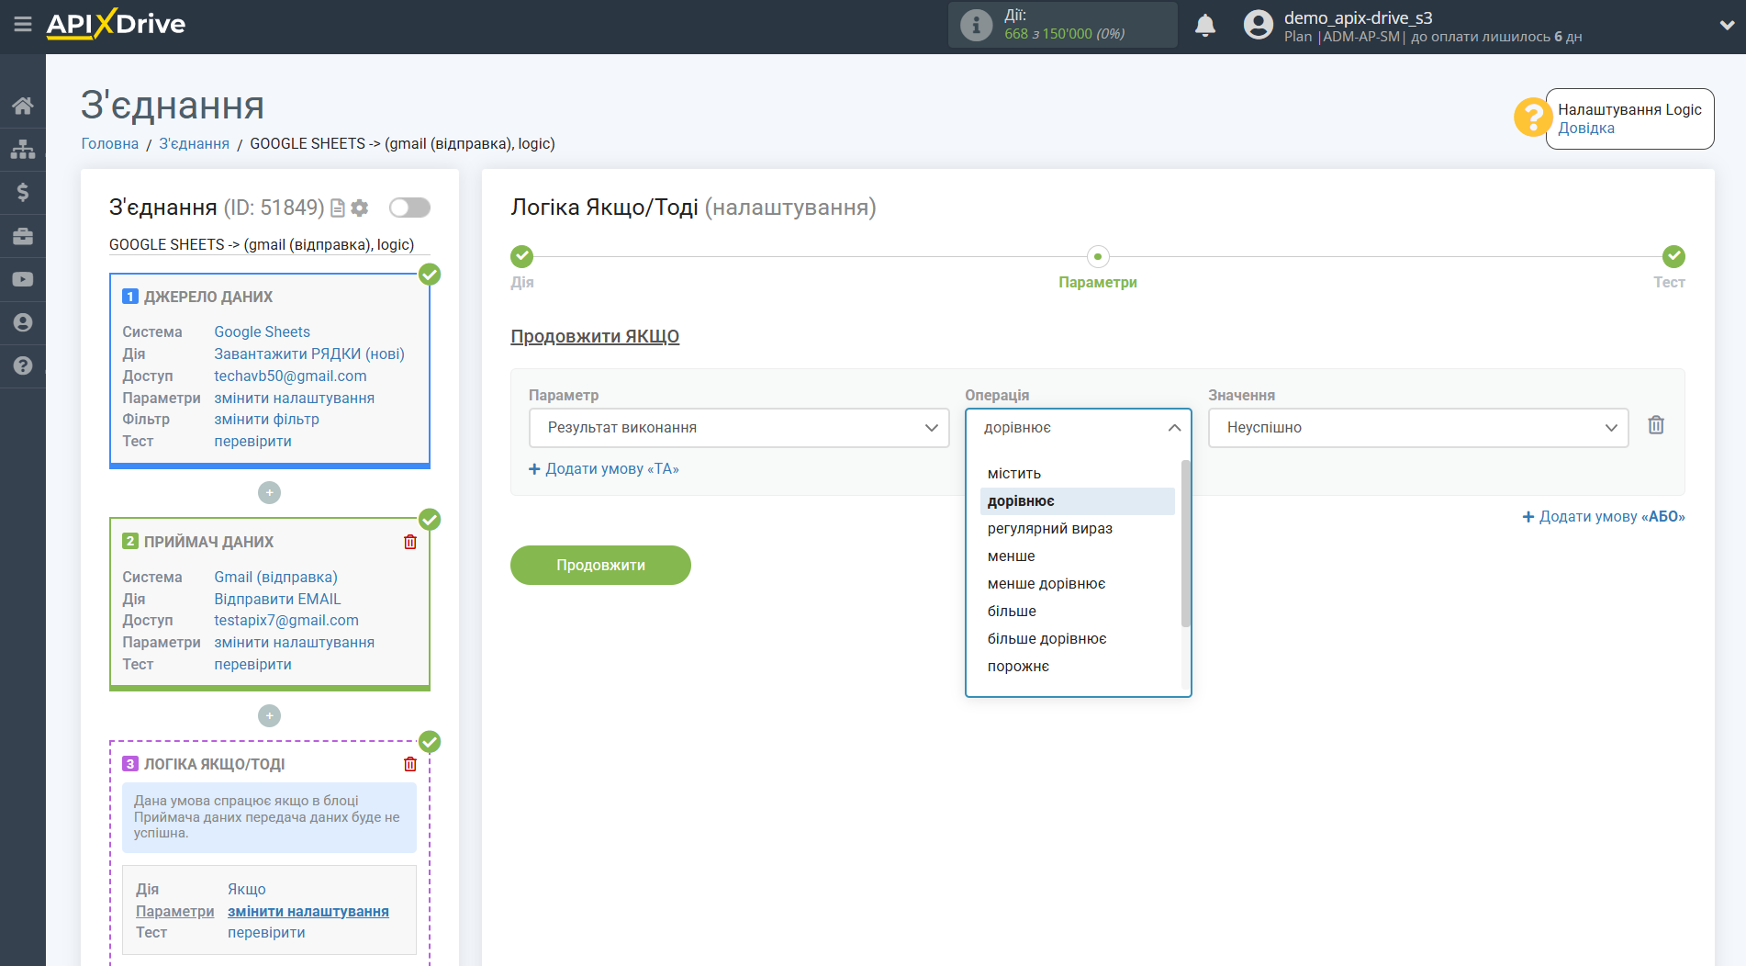The width and height of the screenshot is (1746, 966).
Task: Open techavb50@gmail.com access link
Action: tap(290, 376)
